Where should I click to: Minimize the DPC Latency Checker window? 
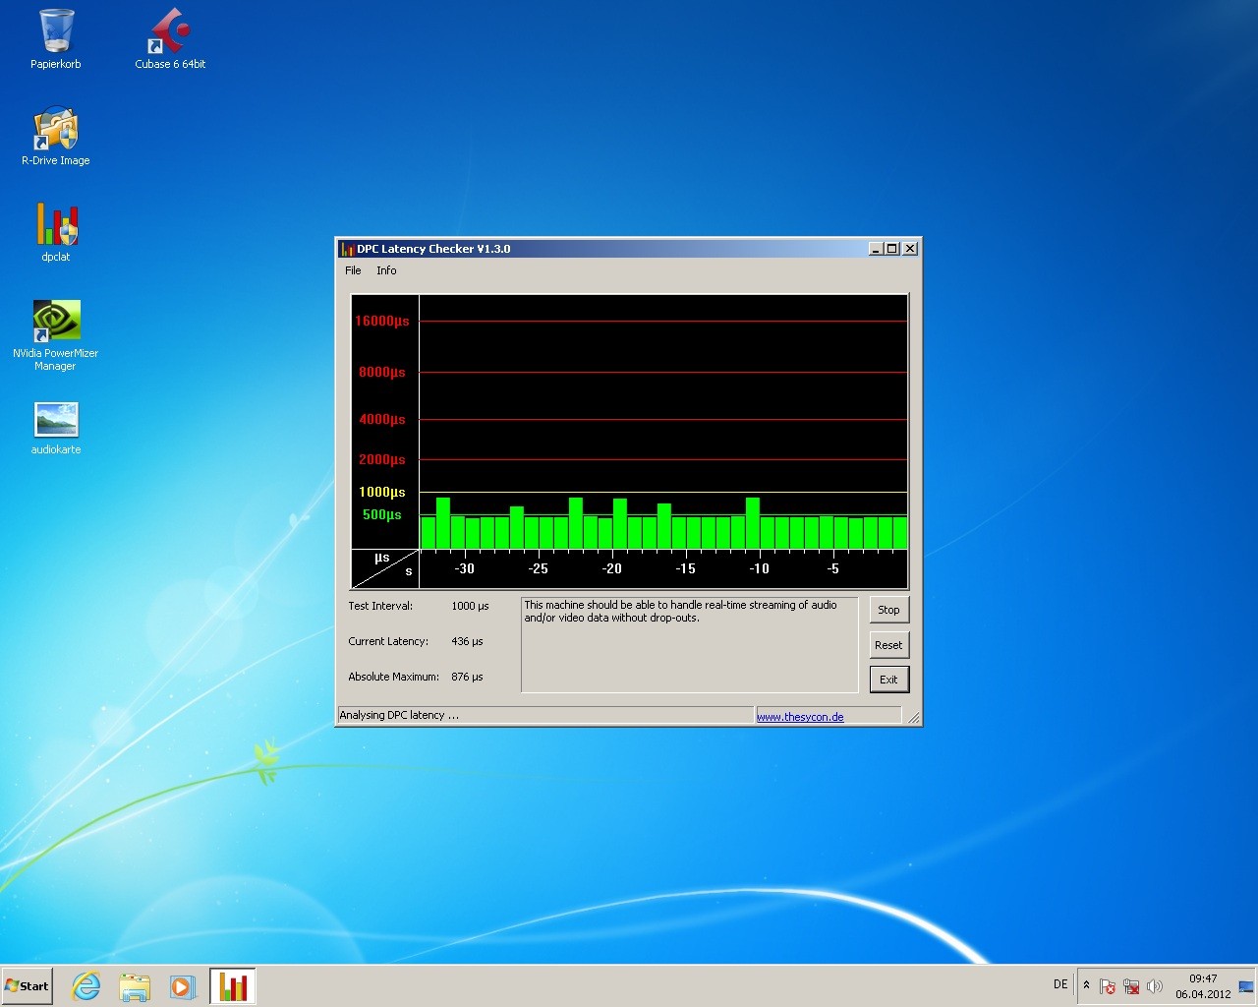coord(876,249)
